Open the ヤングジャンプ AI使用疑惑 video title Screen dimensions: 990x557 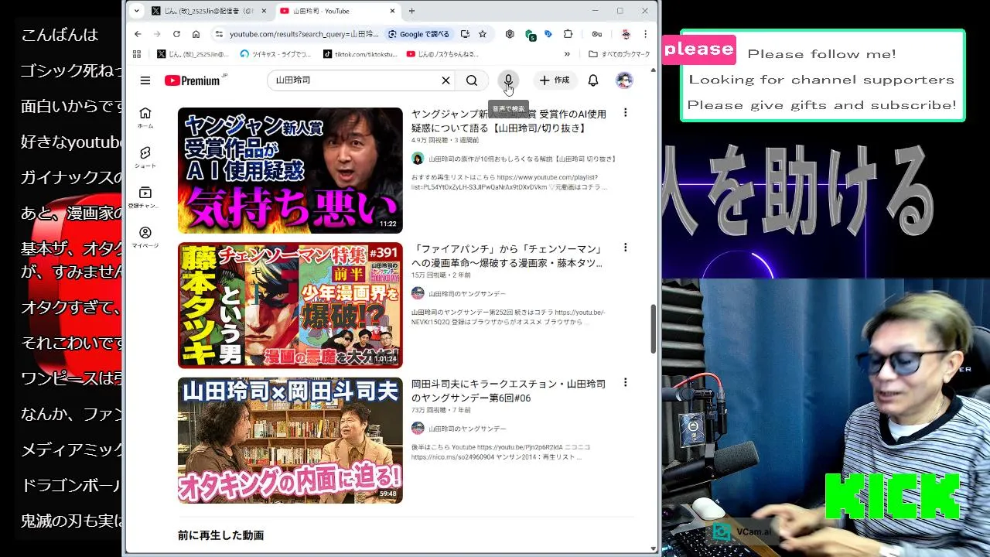508,121
